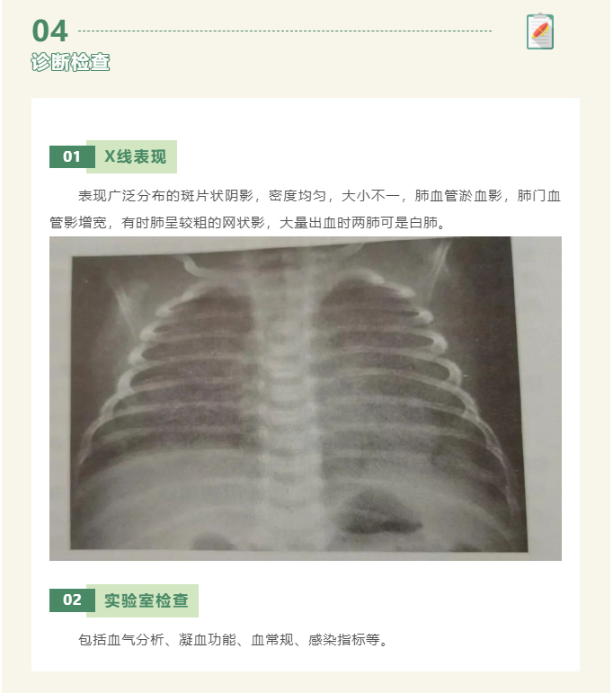Image resolution: width=613 pixels, height=693 pixels.
Task: Click the X线表现 heading label
Action: click(x=135, y=156)
